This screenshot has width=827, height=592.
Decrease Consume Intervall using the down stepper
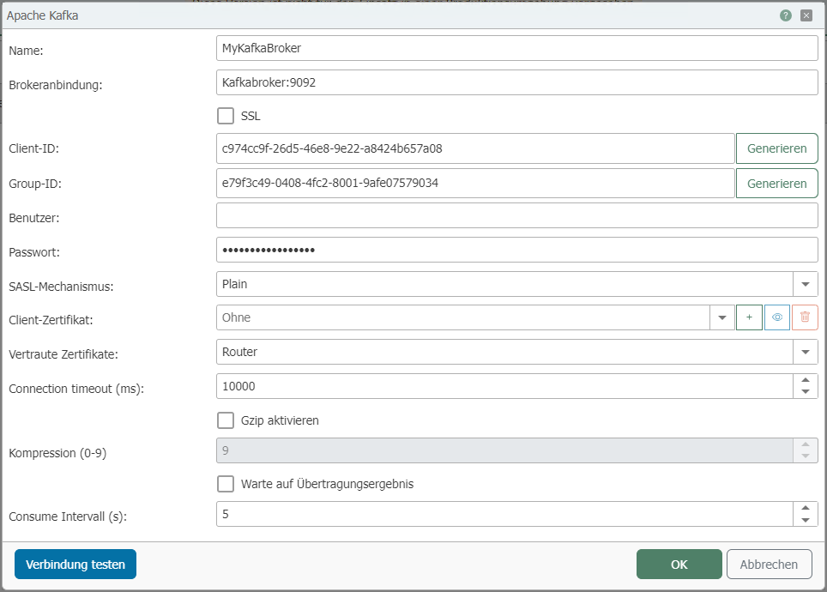806,518
